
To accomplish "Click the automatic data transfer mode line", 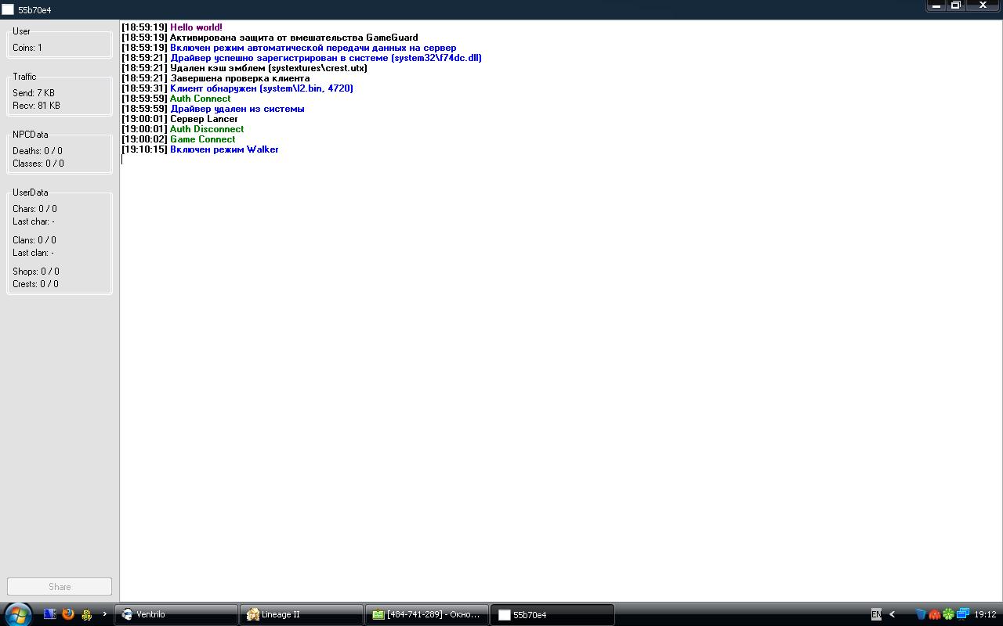I will [289, 48].
